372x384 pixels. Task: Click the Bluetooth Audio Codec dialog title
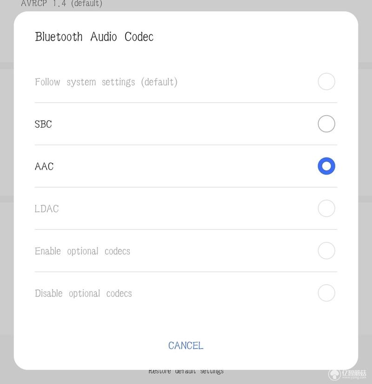94,37
